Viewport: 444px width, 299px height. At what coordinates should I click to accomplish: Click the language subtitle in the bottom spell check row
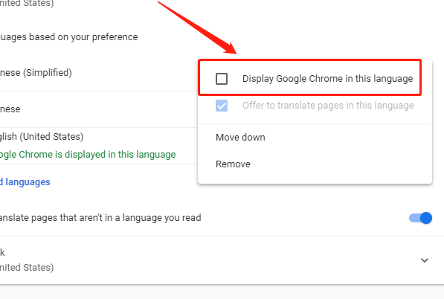[x=27, y=267]
